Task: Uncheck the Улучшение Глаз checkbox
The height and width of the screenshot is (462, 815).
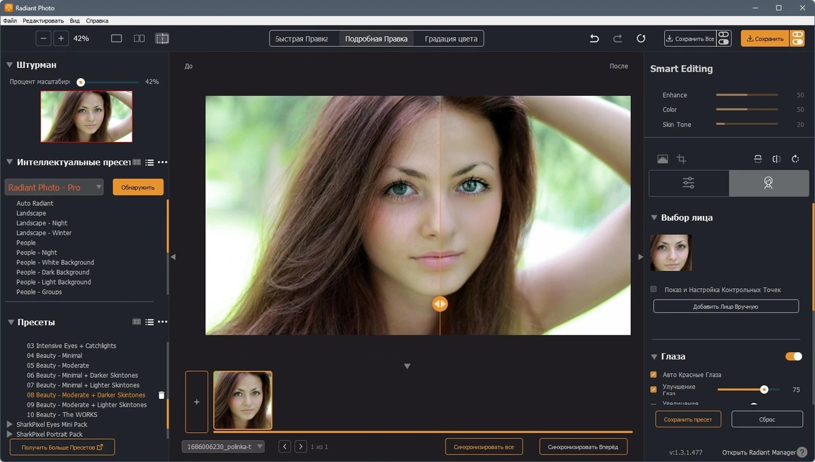Action: pos(653,390)
